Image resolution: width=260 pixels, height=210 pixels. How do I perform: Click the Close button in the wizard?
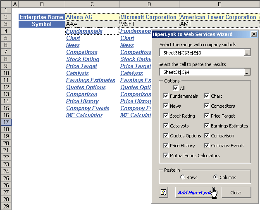point(236,192)
